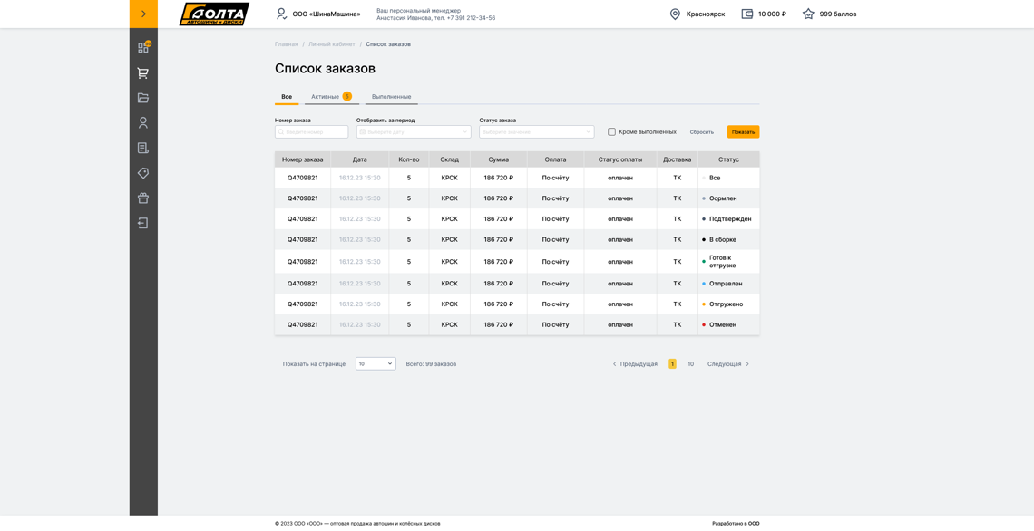Screen dimensions: 1034x531
Task: Click Разработано в ООО footer link
Action: pyautogui.click(x=736, y=524)
